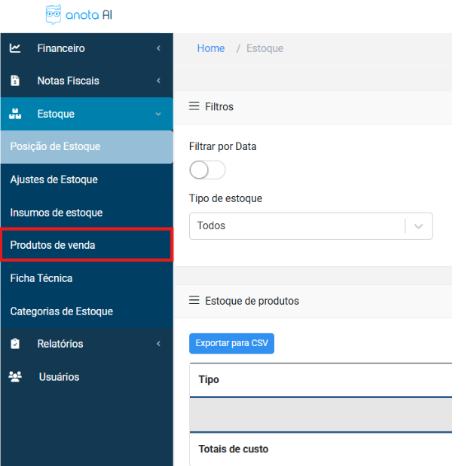Click the Tipo de estoque label

click(x=225, y=198)
